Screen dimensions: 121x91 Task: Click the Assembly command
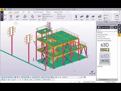pos(61,18)
